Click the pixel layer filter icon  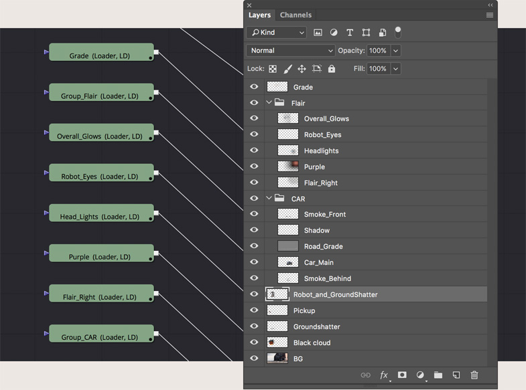pyautogui.click(x=318, y=32)
